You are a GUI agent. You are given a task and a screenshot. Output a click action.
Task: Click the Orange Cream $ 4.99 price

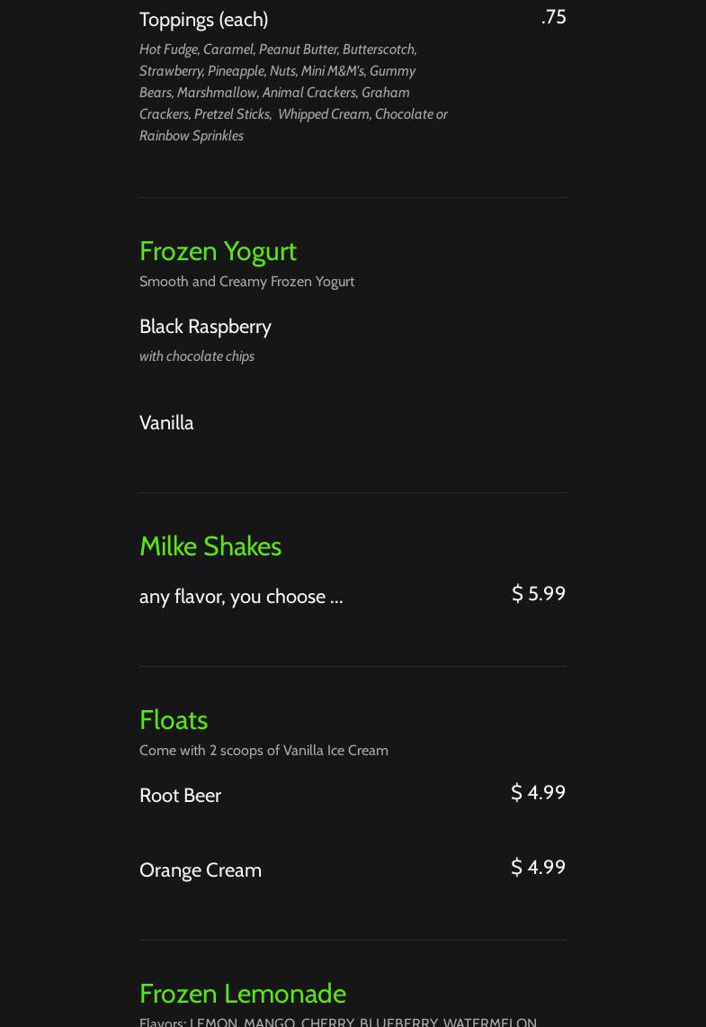pos(538,867)
